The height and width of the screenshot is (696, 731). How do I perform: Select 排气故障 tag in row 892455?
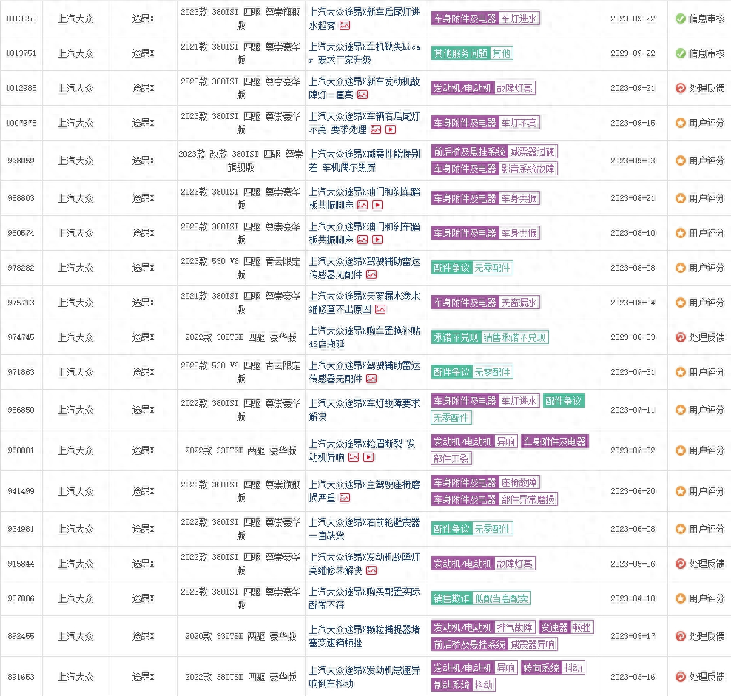click(x=514, y=627)
